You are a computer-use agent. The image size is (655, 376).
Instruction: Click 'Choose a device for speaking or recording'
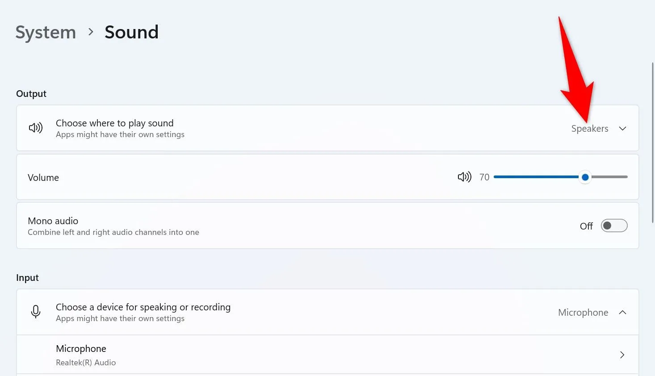143,307
